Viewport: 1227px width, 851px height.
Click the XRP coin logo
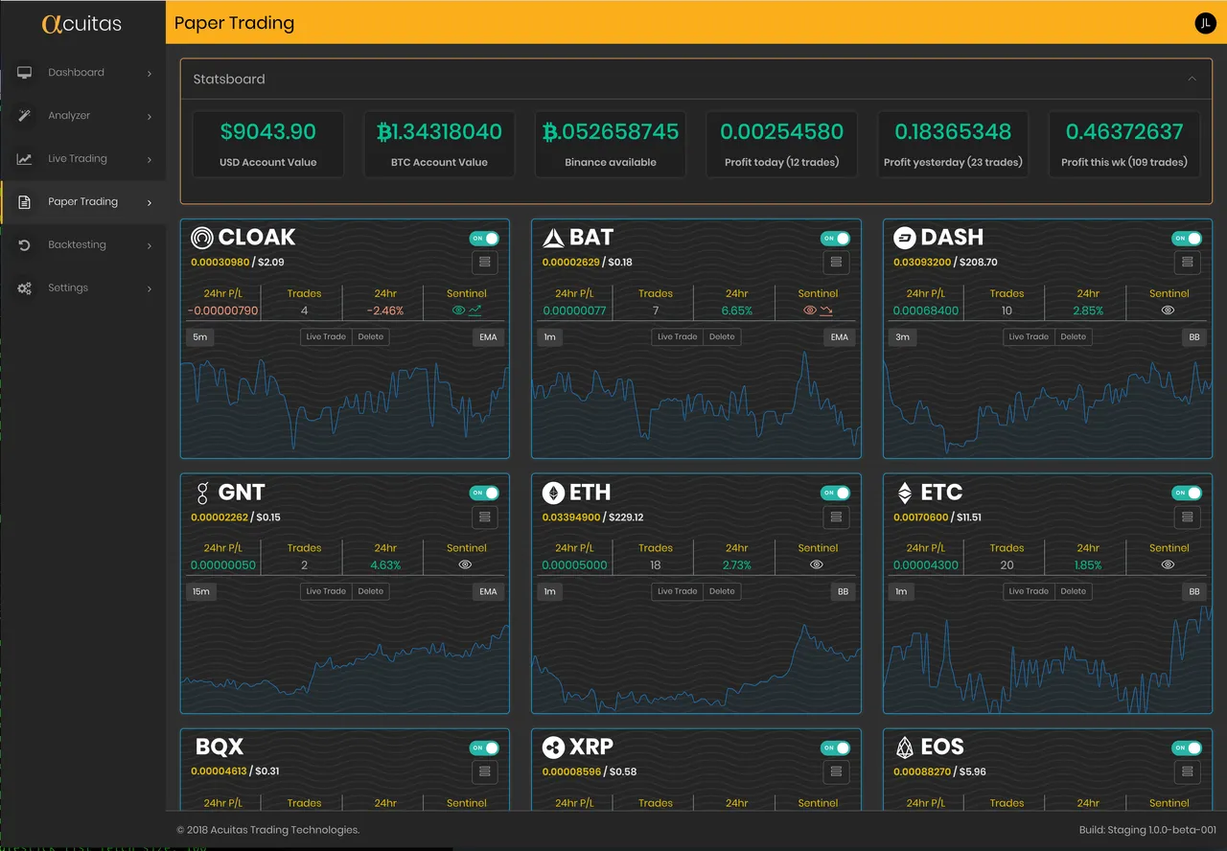point(553,747)
